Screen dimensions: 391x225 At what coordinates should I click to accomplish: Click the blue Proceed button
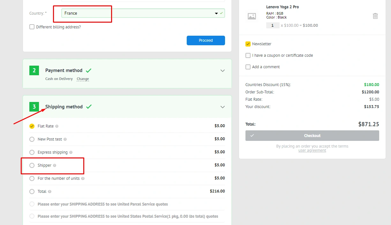(x=206, y=40)
